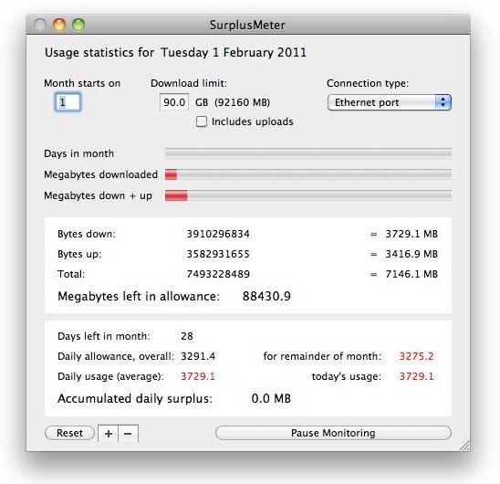Click the days left value 28
Screen dimensions: 500x484
pos(187,336)
